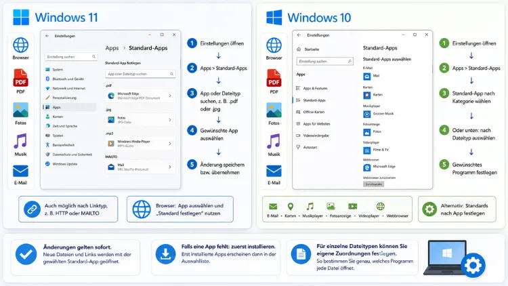Click the green gear icon beside 'Alternativ: Standards nach App festlegen'
This screenshot has height=286, width=508.
[429, 209]
